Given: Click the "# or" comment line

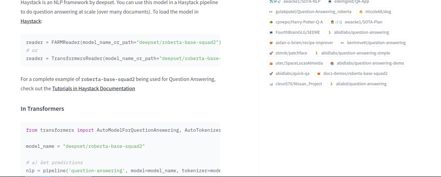Looking at the screenshot, I should 32,50.
